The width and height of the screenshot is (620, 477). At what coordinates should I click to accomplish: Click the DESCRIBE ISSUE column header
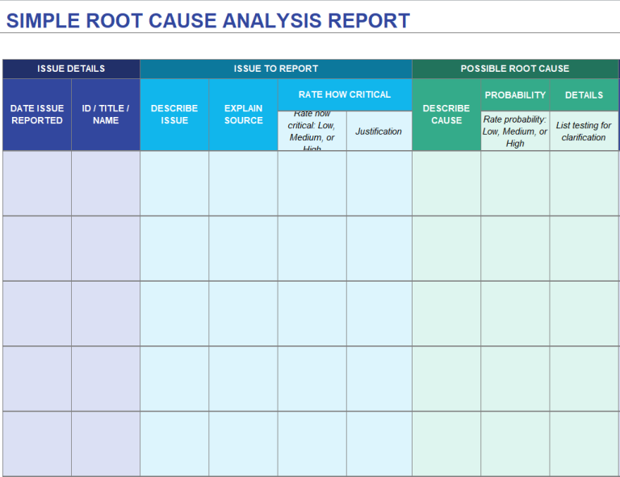coord(174,115)
